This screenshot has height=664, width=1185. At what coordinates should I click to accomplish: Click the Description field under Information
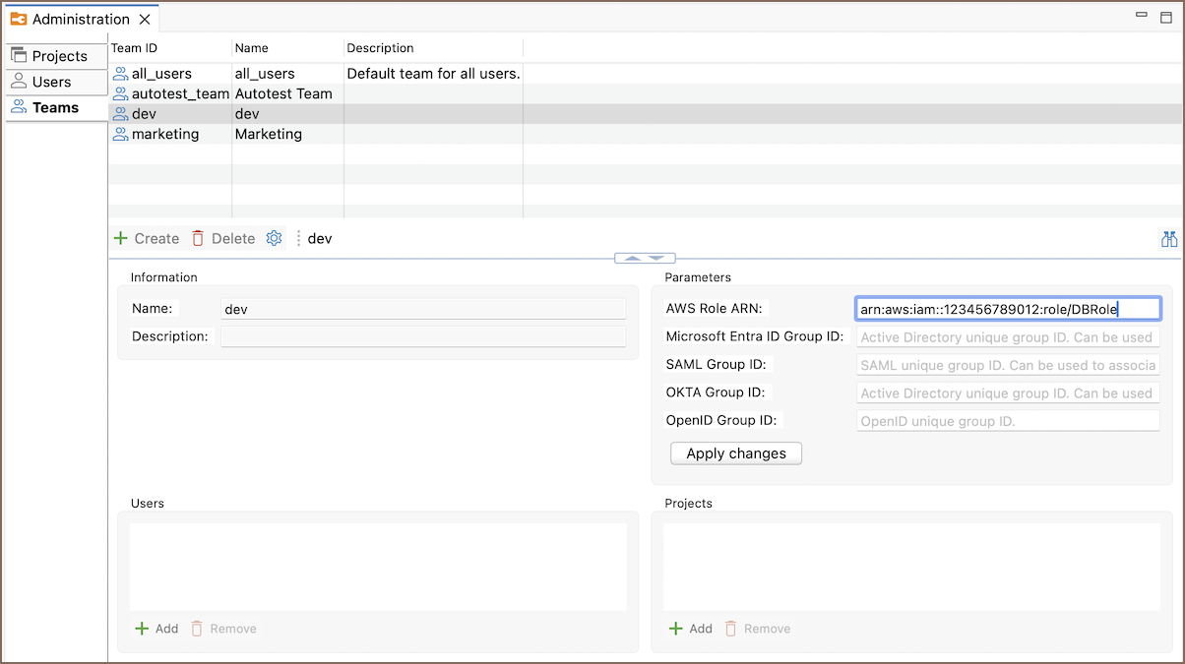pyautogui.click(x=423, y=336)
